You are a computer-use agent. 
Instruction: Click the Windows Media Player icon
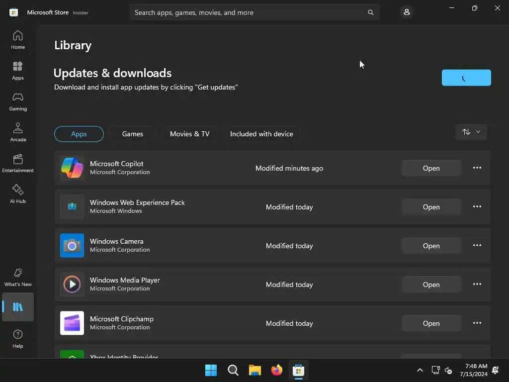pyautogui.click(x=72, y=284)
